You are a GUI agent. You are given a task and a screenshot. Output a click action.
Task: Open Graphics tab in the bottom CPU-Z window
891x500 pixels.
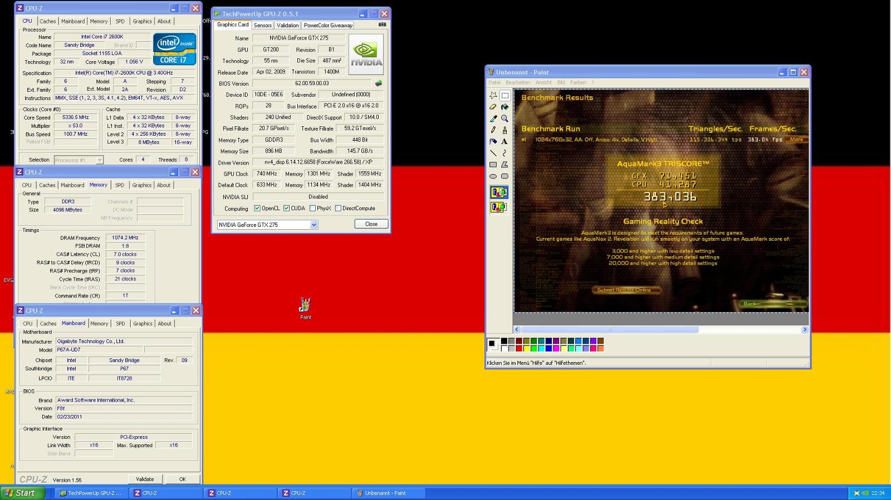coord(143,324)
